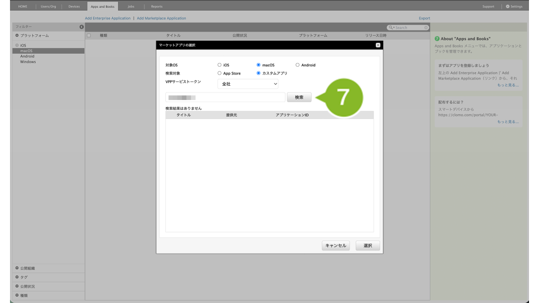
Task: Select macOS as 対象OS
Action: coord(258,65)
